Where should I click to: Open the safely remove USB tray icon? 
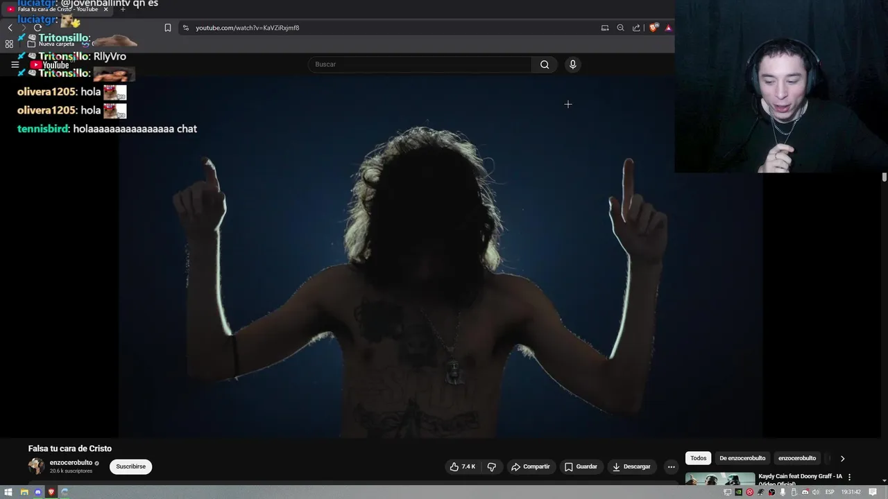pyautogui.click(x=794, y=492)
